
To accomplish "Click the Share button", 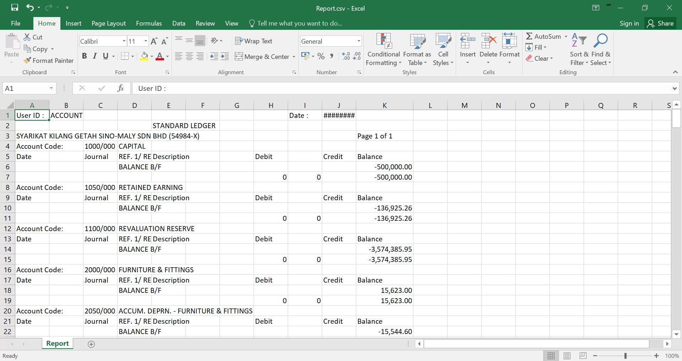I will point(660,23).
